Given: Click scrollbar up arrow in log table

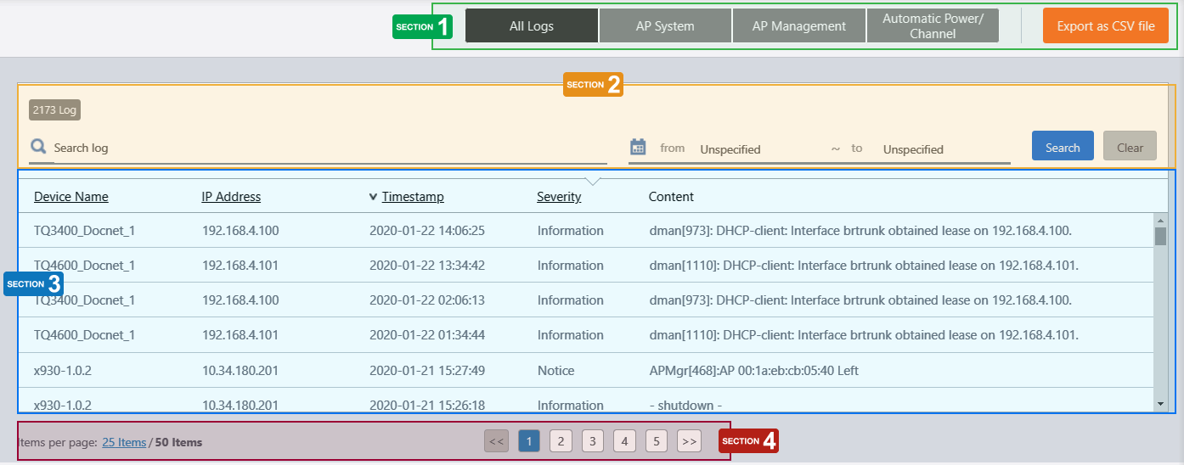Looking at the screenshot, I should click(1160, 220).
